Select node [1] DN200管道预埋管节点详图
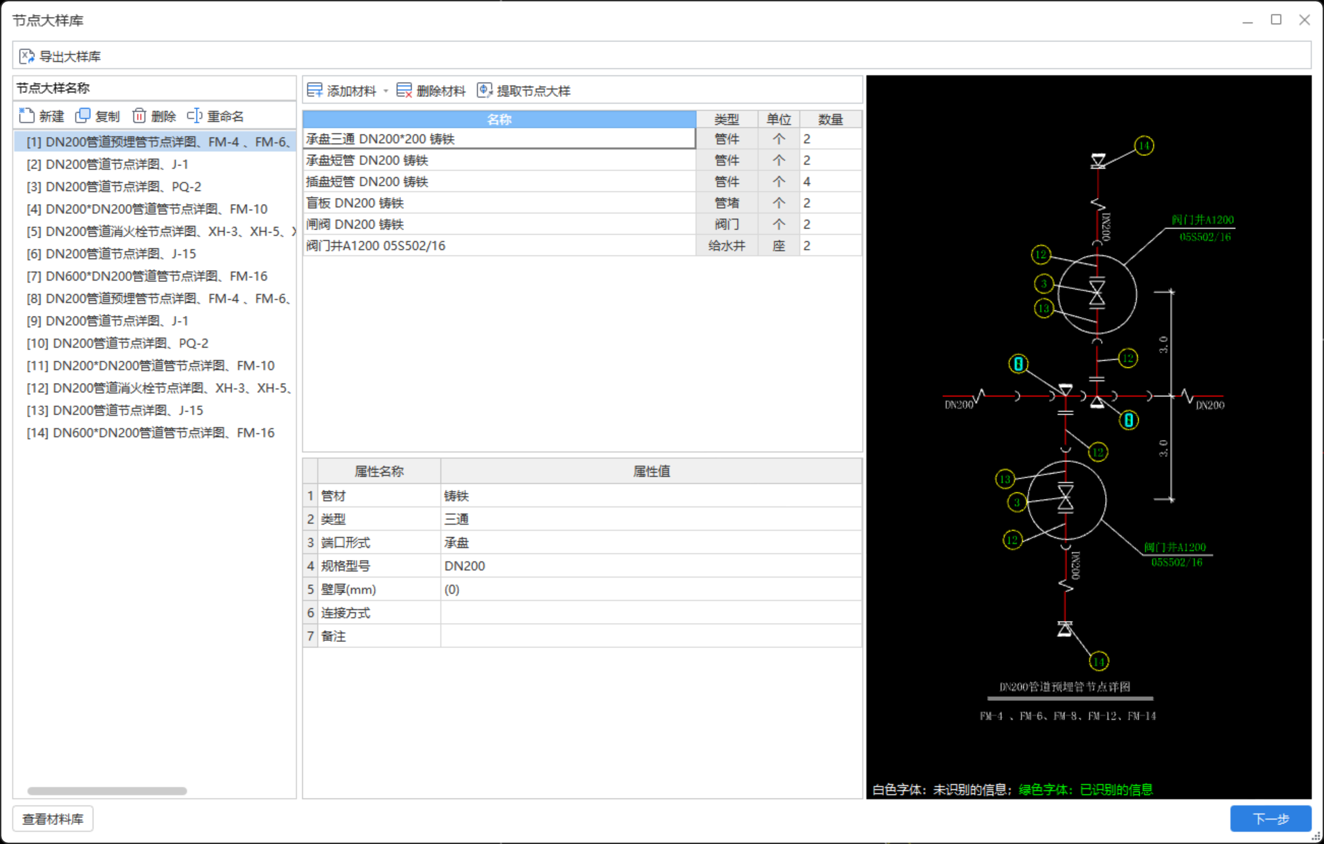The image size is (1324, 844). click(155, 142)
